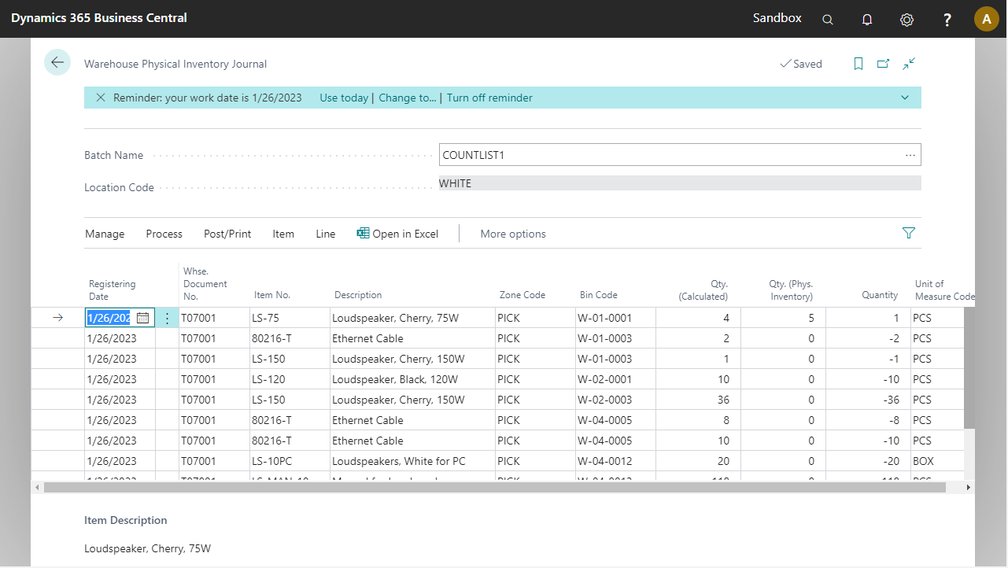The height and width of the screenshot is (568, 1008).
Task: Click Dynamics 365 Business Central title
Action: tap(99, 17)
